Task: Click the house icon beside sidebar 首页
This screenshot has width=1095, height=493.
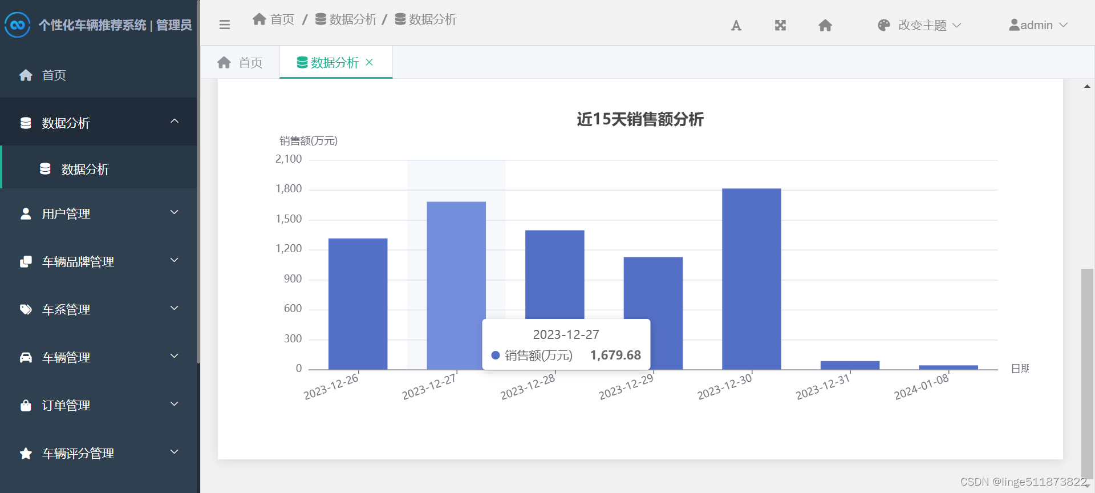Action: (x=26, y=75)
